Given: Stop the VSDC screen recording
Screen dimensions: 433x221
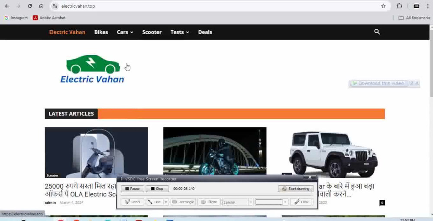Looking at the screenshot, I should [x=157, y=189].
